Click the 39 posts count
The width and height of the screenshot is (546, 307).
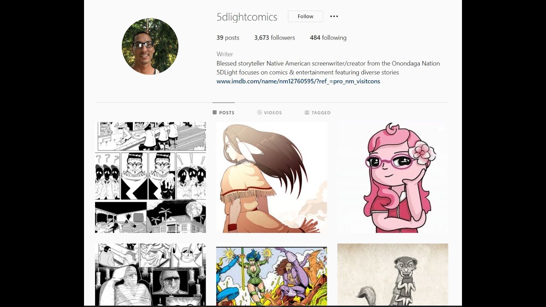(x=228, y=38)
